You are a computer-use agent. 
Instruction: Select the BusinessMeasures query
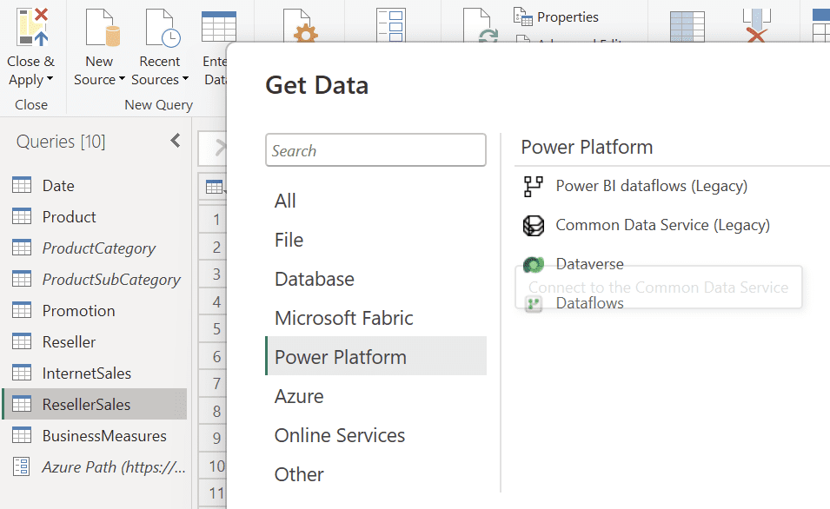tap(104, 436)
